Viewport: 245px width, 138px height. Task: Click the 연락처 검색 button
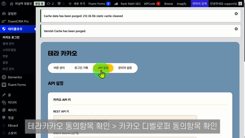coord(199,4)
